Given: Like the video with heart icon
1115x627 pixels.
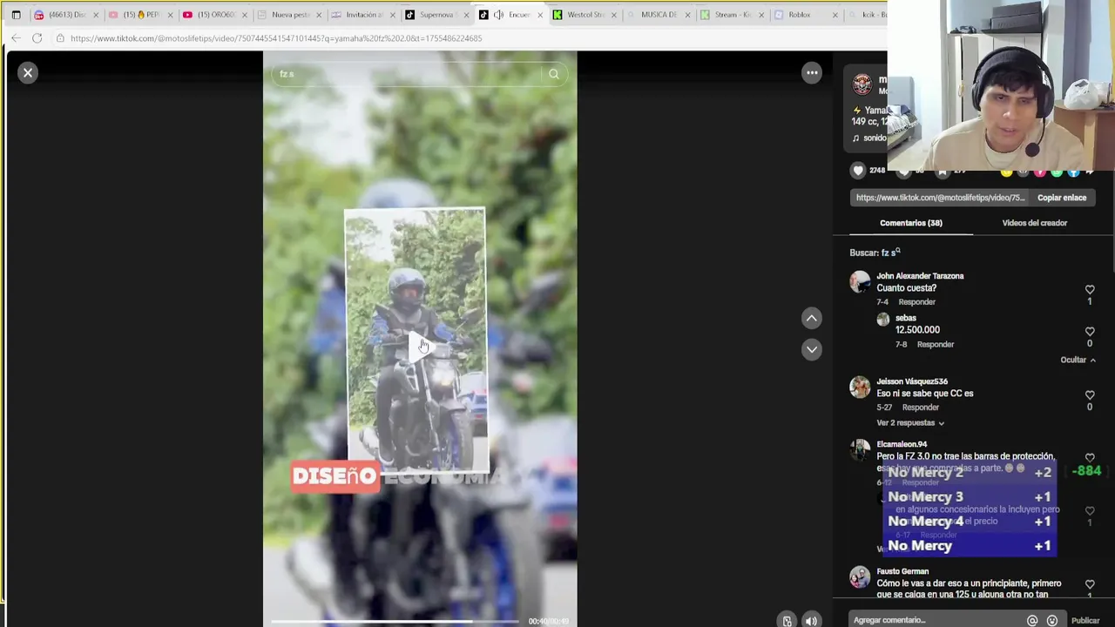Looking at the screenshot, I should point(858,171).
